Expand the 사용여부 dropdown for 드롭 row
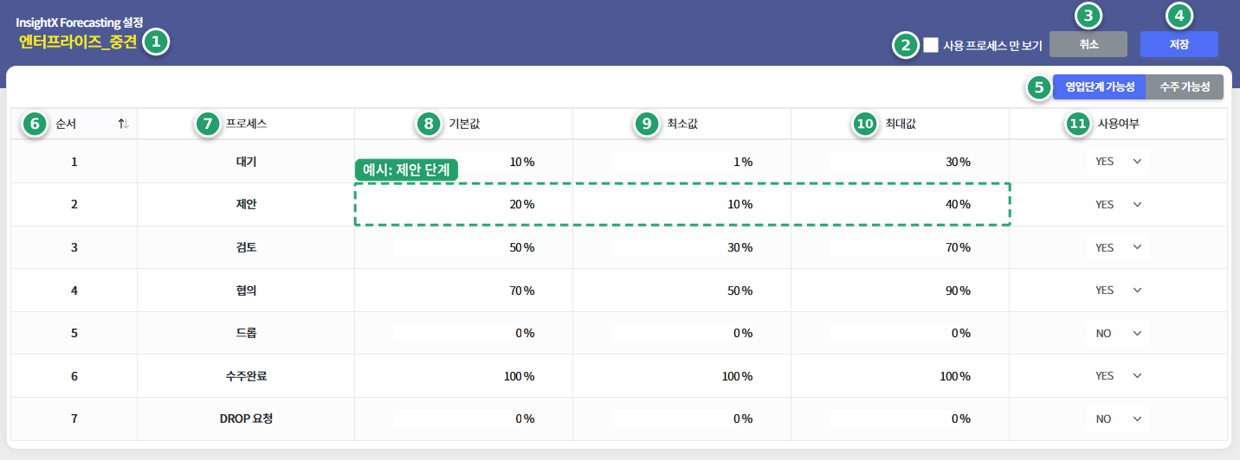Image resolution: width=1240 pixels, height=460 pixels. coord(1118,333)
